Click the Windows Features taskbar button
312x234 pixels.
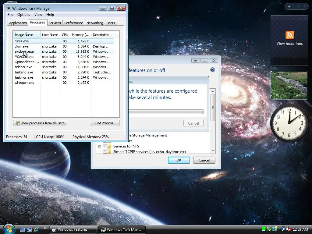73,229
